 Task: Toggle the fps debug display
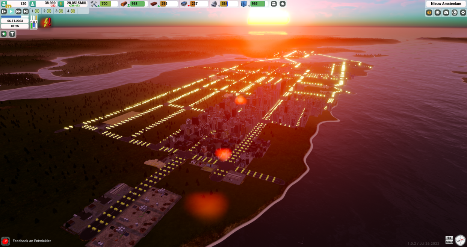coord(449,240)
